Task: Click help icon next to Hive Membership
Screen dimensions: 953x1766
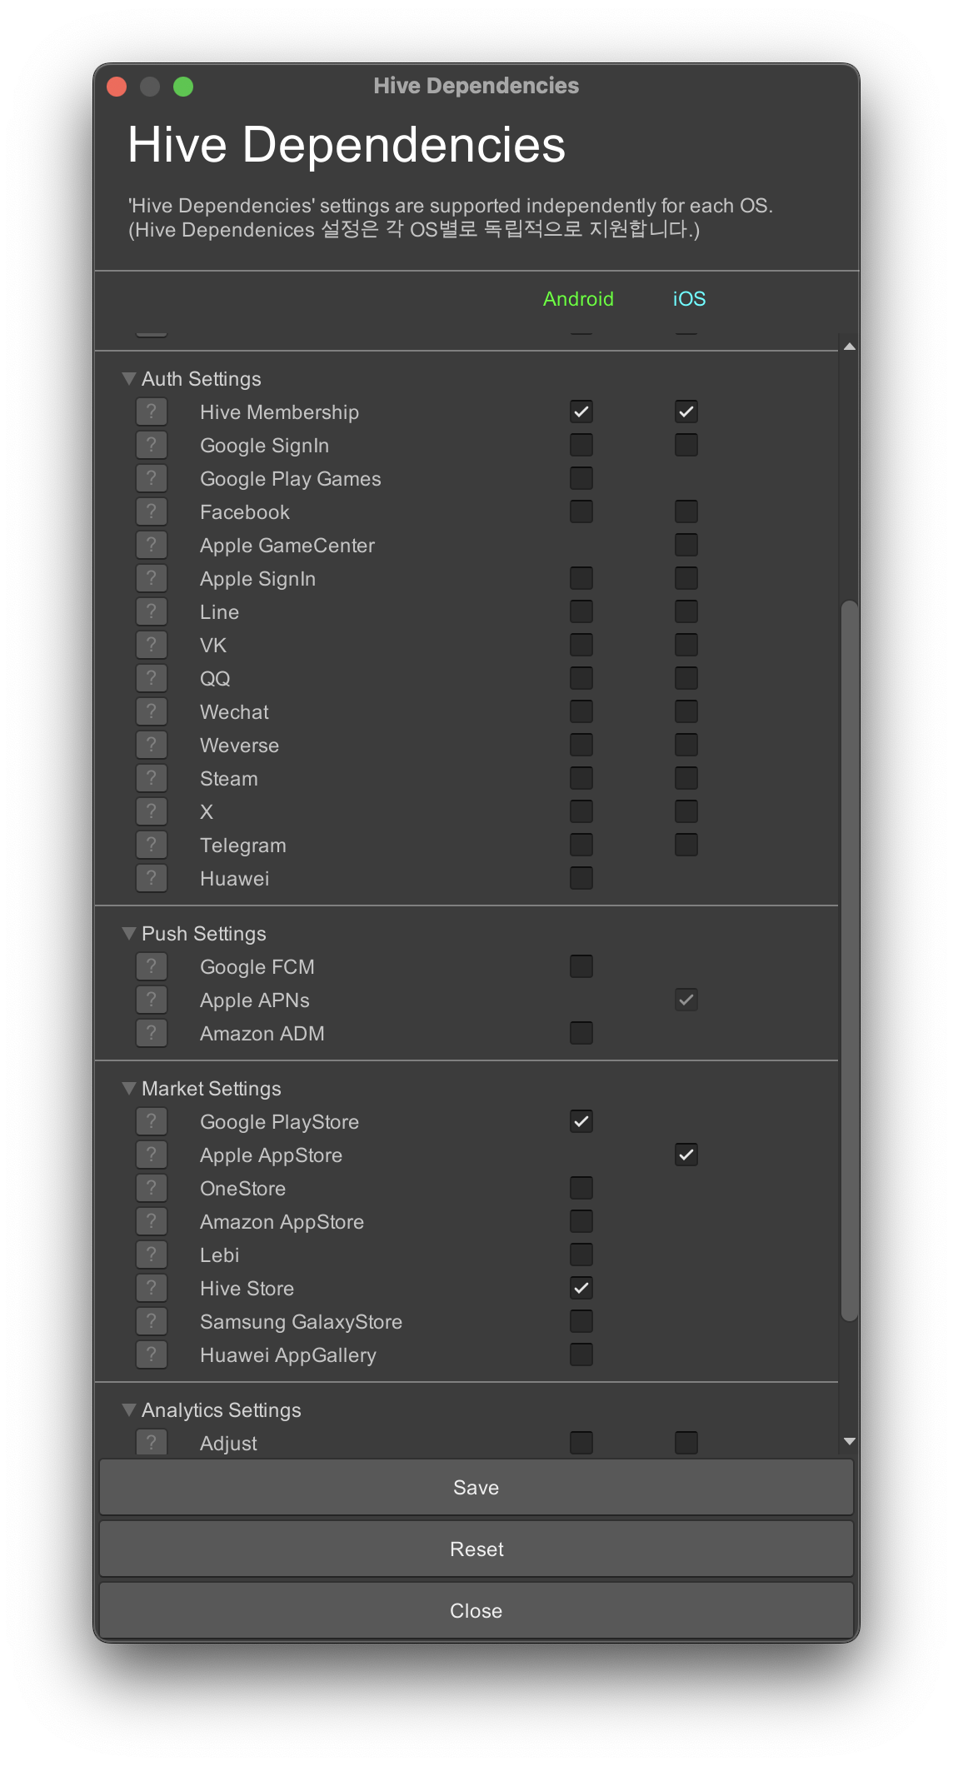Action: (x=152, y=412)
